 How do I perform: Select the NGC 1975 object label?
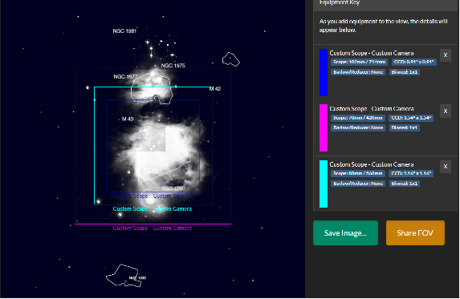[x=173, y=66]
